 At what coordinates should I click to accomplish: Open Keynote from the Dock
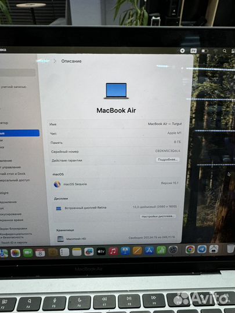click(125, 251)
